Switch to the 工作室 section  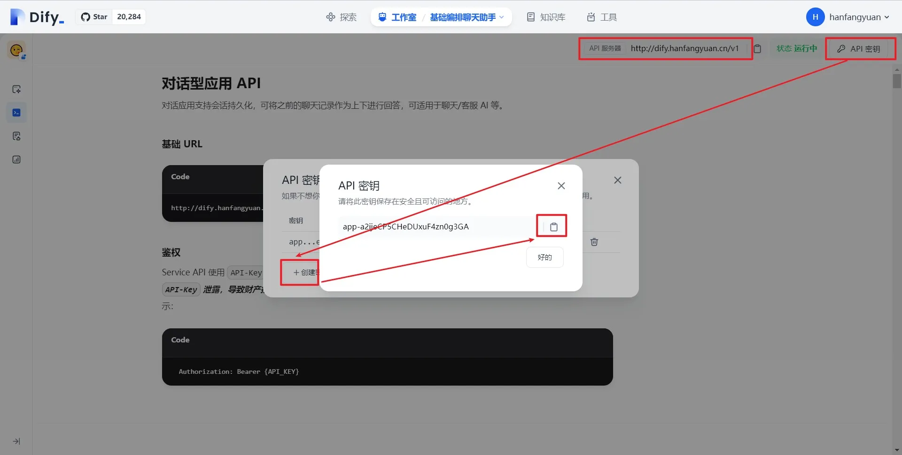coord(397,17)
